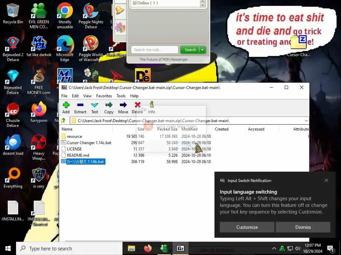Go up one folder level arrow
Image resolution: width=341 pixels, height=255 pixels.
click(64, 121)
